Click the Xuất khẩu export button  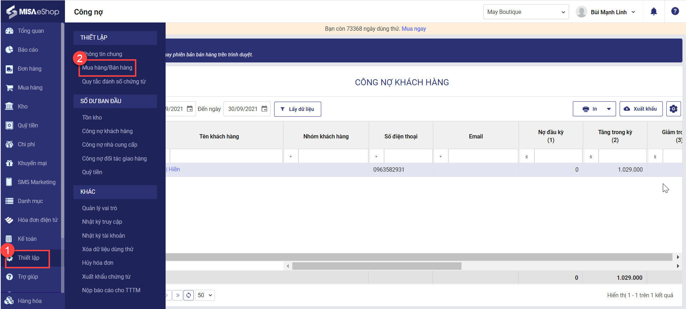point(641,109)
